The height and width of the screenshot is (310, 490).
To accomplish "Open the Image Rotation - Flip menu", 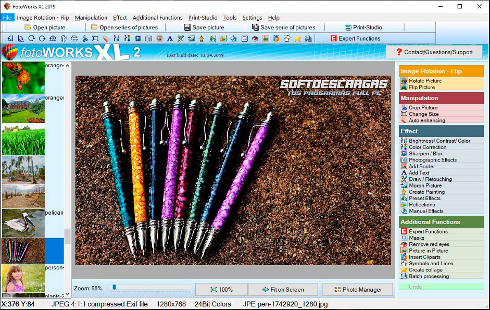I will 43,18.
